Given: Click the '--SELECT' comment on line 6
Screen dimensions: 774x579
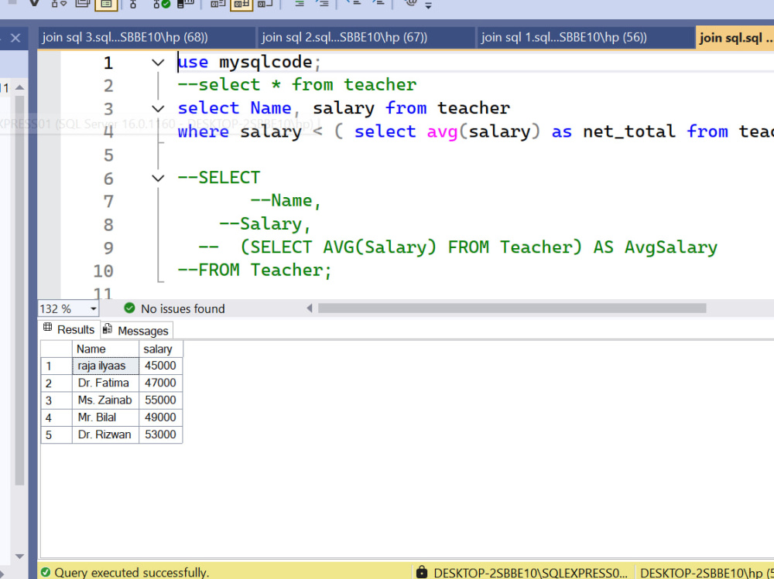Looking at the screenshot, I should (x=219, y=178).
